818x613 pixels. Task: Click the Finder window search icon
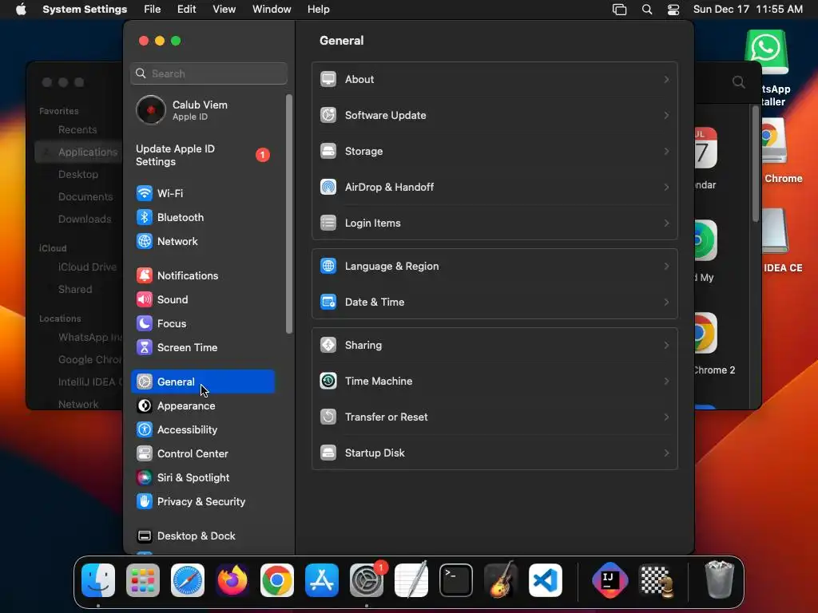739,82
